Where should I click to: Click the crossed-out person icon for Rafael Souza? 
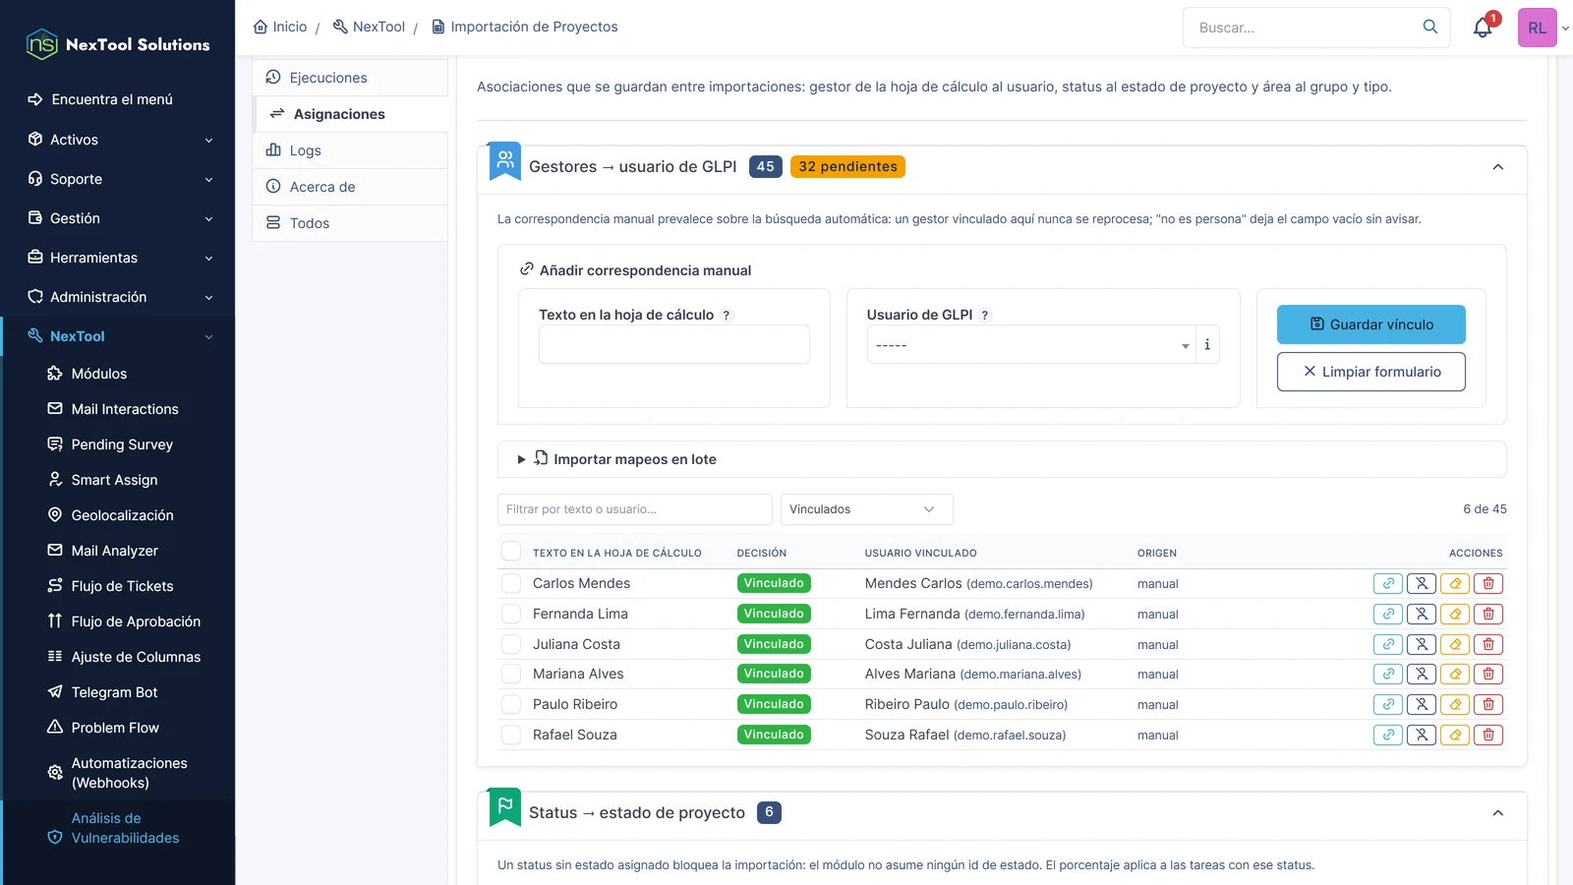(1422, 735)
